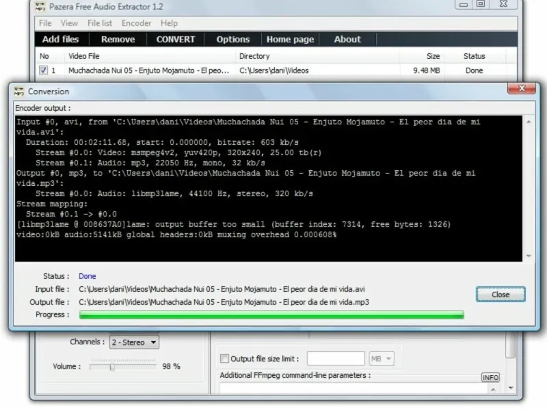Click the black encoder output console area
This screenshot has height=410, width=547.
click(x=269, y=189)
